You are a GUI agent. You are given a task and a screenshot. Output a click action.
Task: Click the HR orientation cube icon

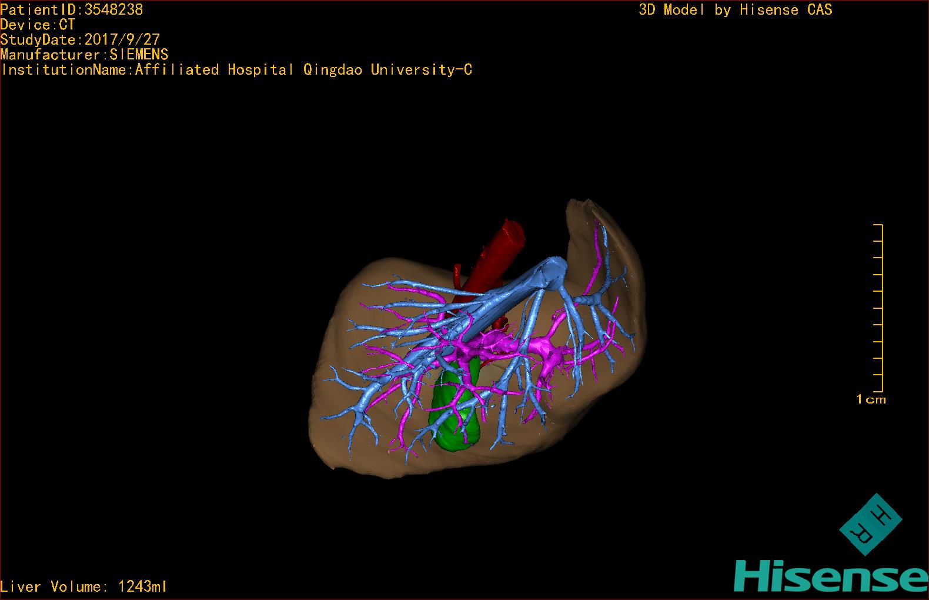point(870,524)
